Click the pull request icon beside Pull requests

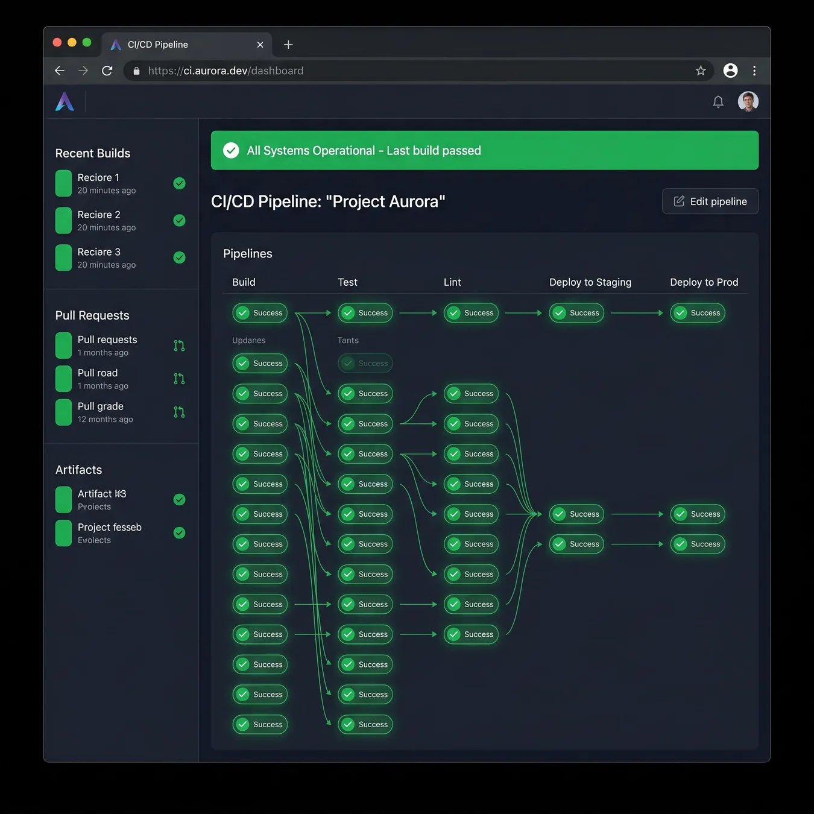[179, 345]
